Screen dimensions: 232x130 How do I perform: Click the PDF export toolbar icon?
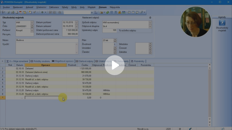(x=21, y=12)
